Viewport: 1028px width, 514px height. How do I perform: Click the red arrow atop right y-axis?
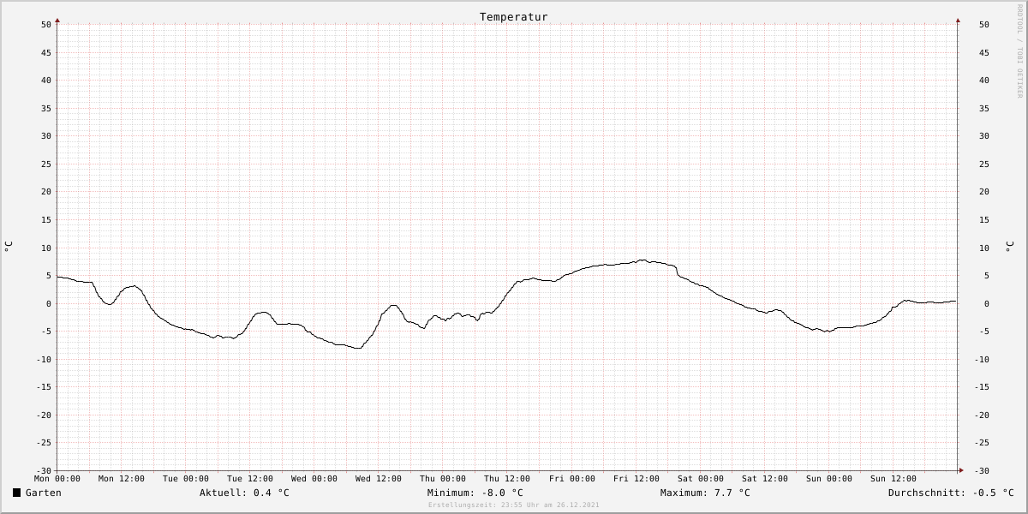[x=958, y=20]
